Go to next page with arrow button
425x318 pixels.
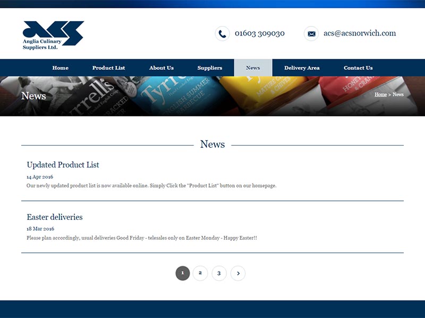click(238, 273)
